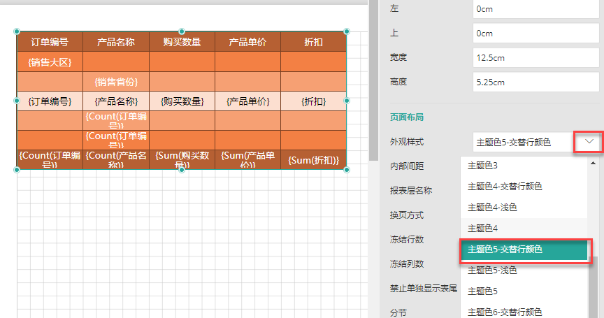Edit the 宽度 value 12.5cm
Screen dimensions: 604x318
point(535,58)
